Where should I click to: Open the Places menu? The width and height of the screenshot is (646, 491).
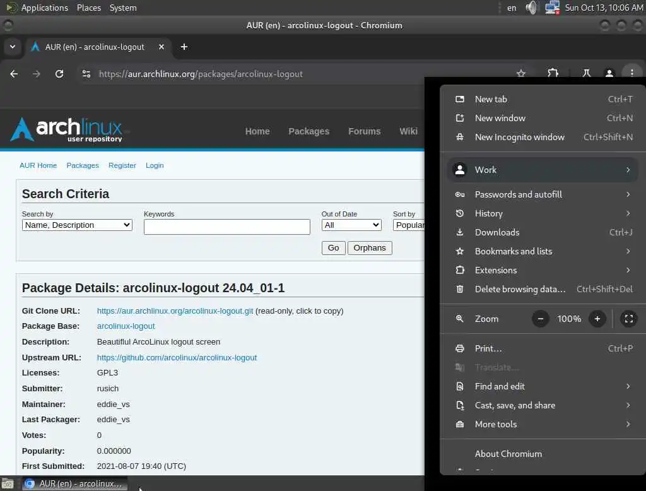pyautogui.click(x=88, y=8)
